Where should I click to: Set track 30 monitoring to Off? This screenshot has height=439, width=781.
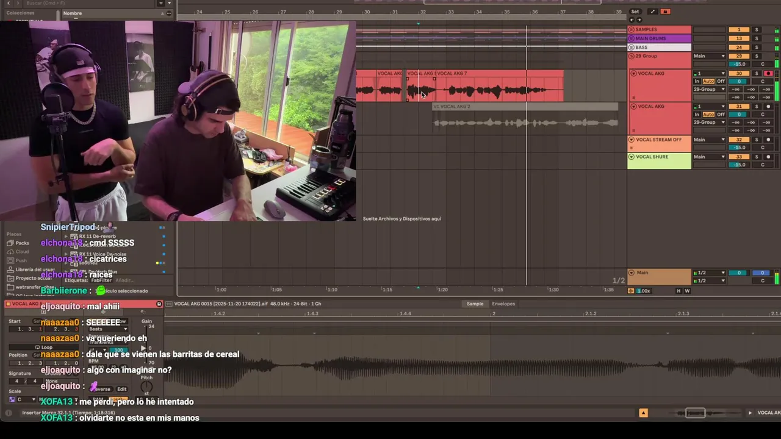tap(721, 81)
